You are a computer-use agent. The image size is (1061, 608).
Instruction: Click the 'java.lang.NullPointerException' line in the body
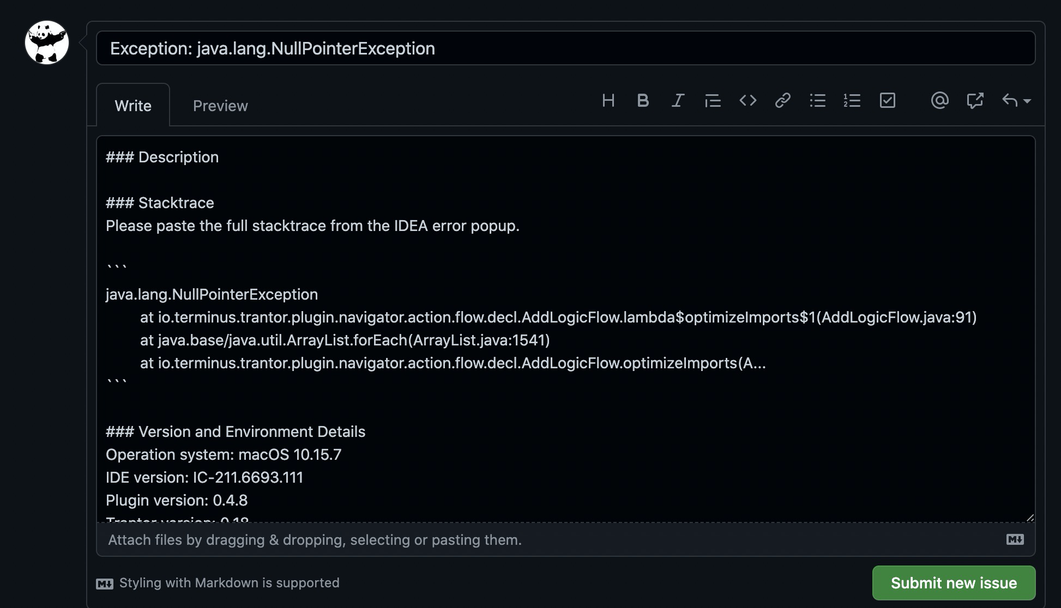pos(212,294)
